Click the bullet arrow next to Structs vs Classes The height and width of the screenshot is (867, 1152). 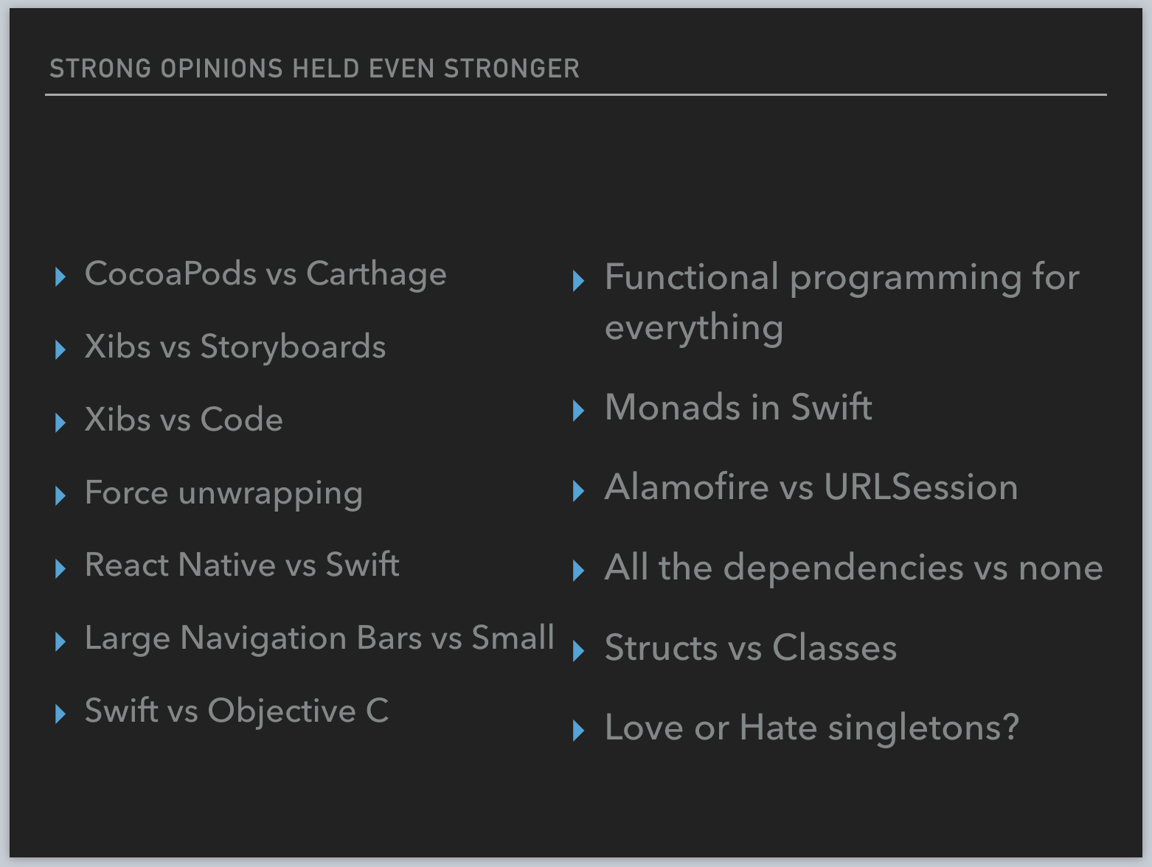pyautogui.click(x=578, y=651)
